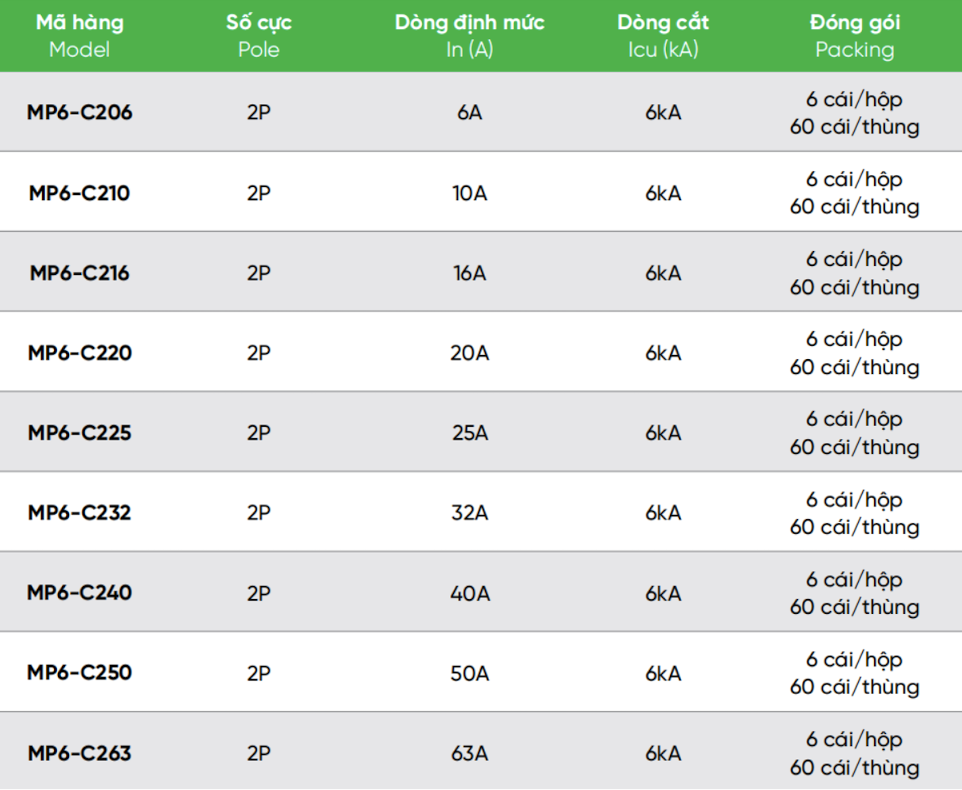The height and width of the screenshot is (790, 962).
Task: Select the 'Số cực Pole' column header
Action: pos(259,36)
